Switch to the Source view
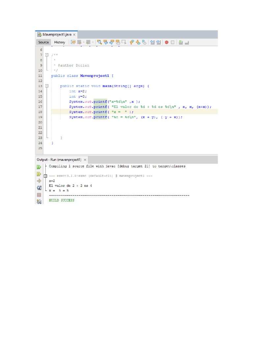The image size is (253, 338). 43,42
